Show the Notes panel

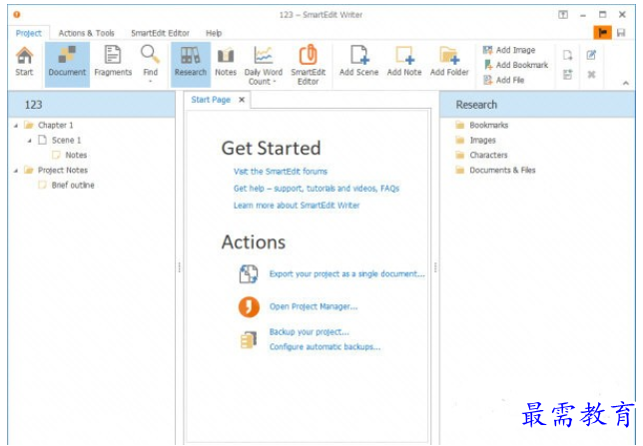pos(226,62)
